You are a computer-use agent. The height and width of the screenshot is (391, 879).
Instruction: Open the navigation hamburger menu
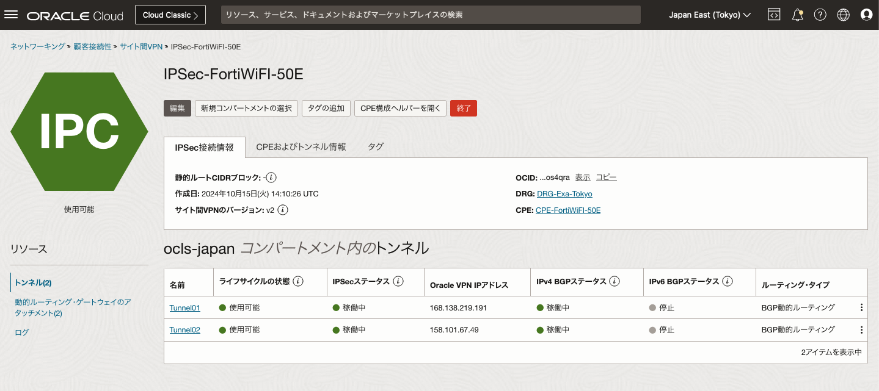(x=12, y=14)
